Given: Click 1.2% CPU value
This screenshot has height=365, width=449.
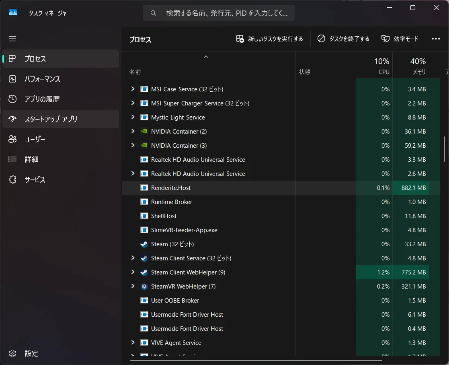Looking at the screenshot, I should [x=383, y=272].
